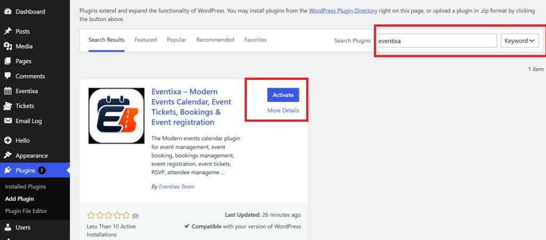This screenshot has width=546, height=240.
Task: Expand the Keyword search type dropdown
Action: tap(519, 40)
